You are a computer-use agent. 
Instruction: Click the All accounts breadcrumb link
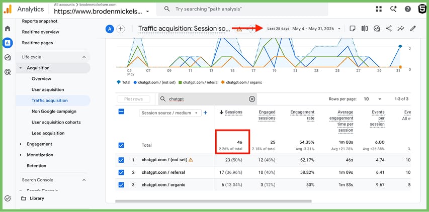[x=64, y=5]
